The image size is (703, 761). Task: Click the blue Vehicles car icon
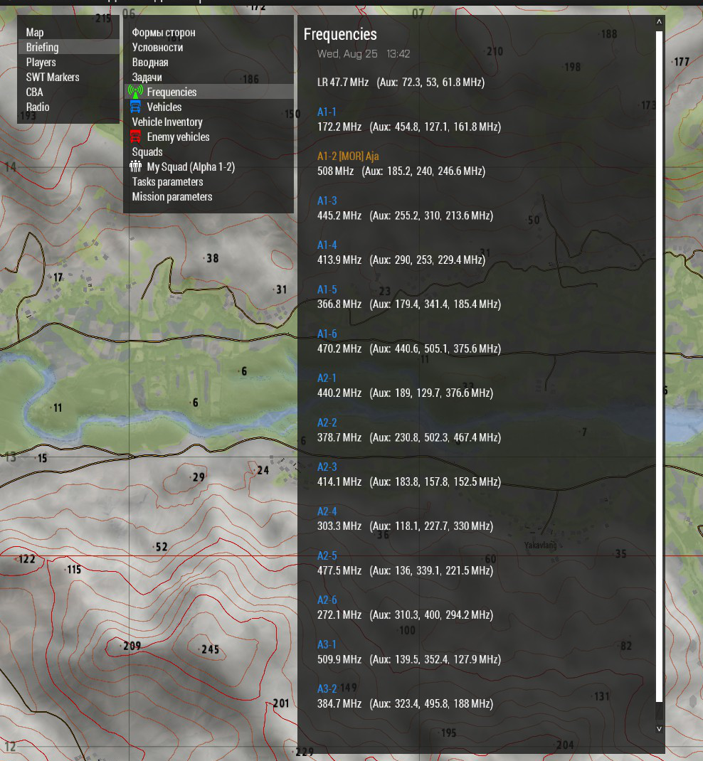135,107
